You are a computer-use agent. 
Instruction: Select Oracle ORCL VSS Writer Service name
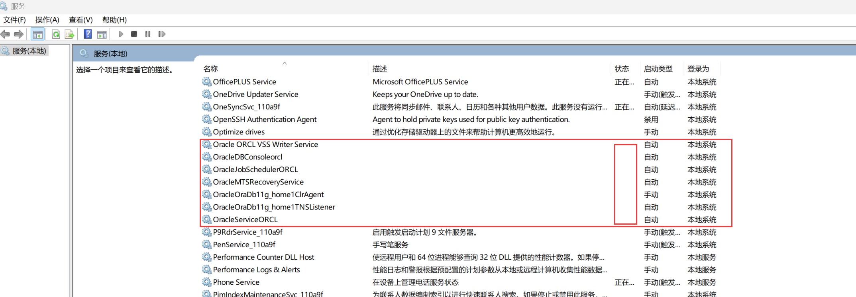point(265,144)
